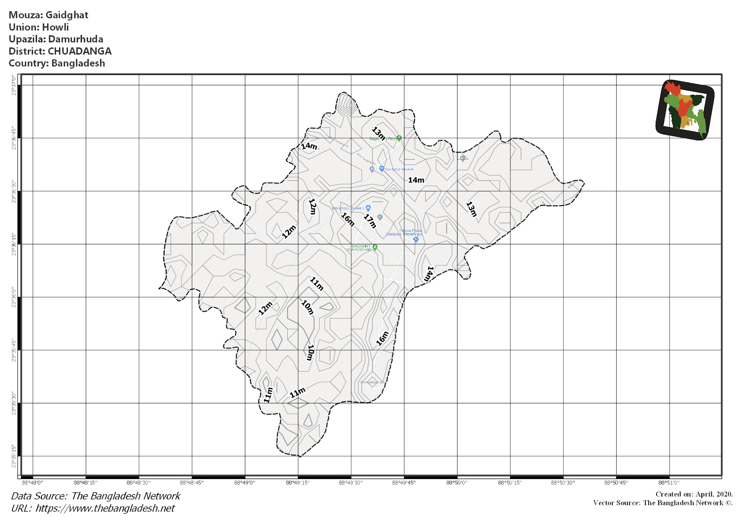The width and height of the screenshot is (743, 525).
Task: Expand the 13m contour label near top
Action: (x=378, y=134)
